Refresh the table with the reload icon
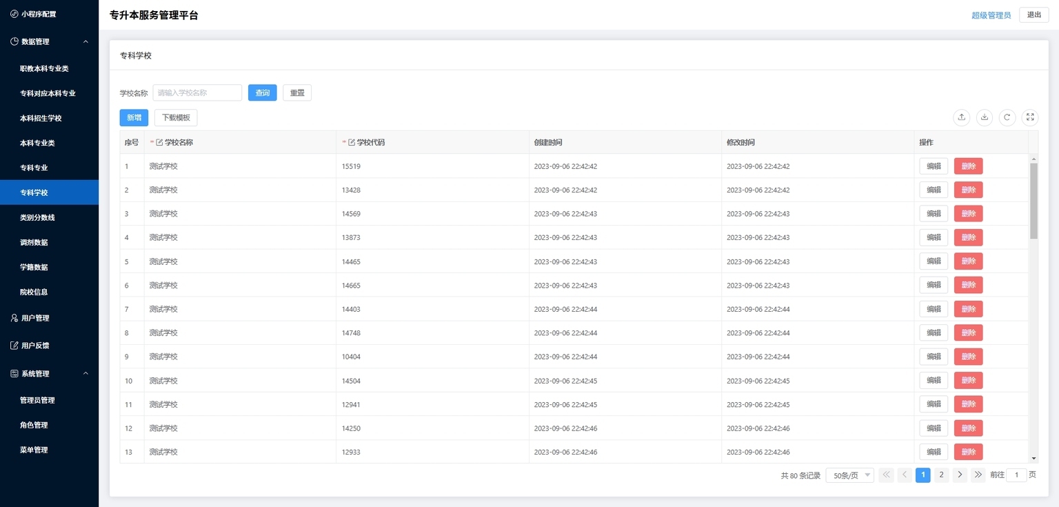This screenshot has width=1059, height=507. 1007,117
